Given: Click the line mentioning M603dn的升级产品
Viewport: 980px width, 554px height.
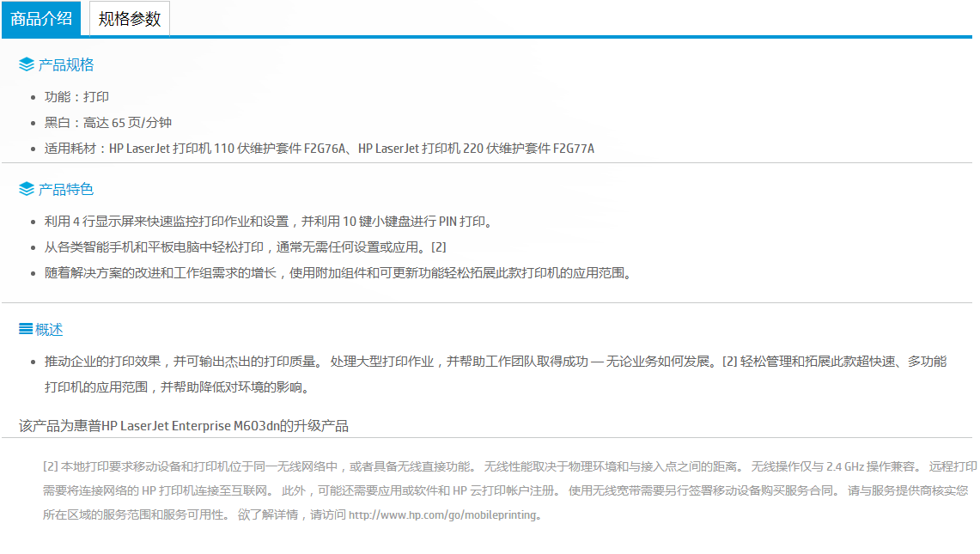Looking at the screenshot, I should (184, 426).
